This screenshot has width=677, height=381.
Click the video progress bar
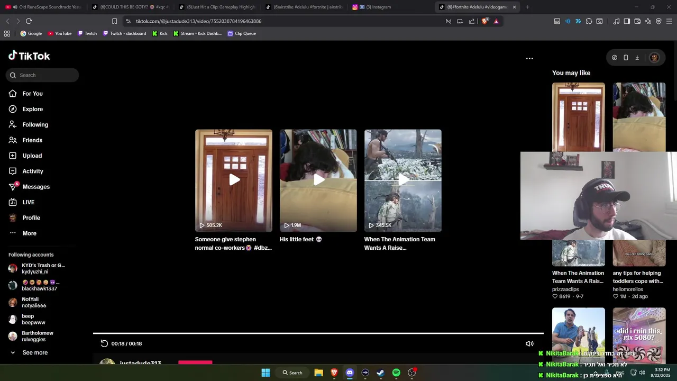tap(318, 333)
